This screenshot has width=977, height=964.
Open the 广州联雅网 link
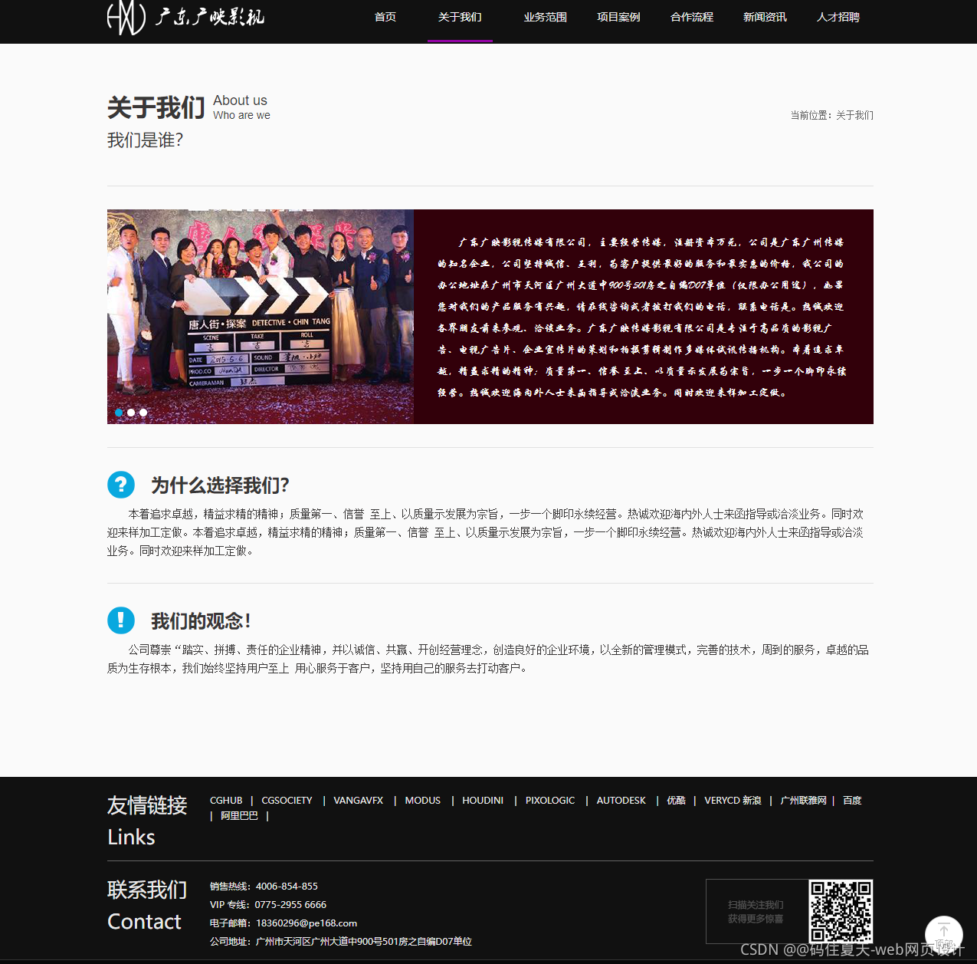803,800
